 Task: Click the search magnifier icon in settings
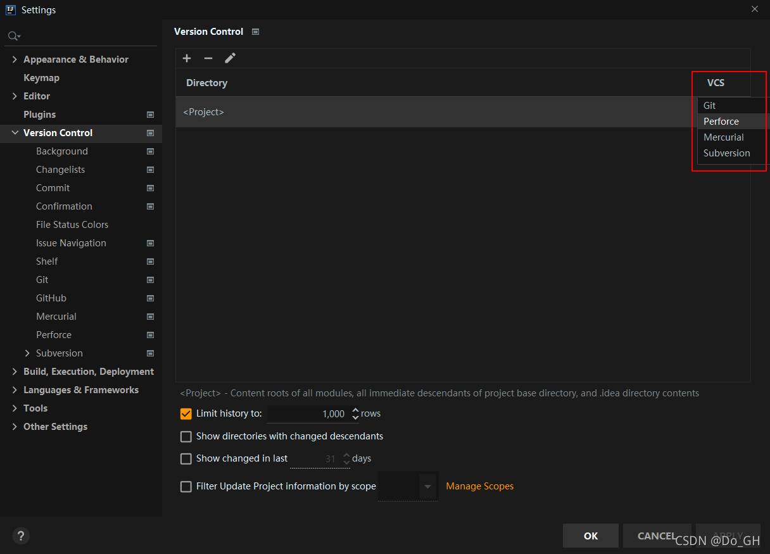pyautogui.click(x=13, y=36)
